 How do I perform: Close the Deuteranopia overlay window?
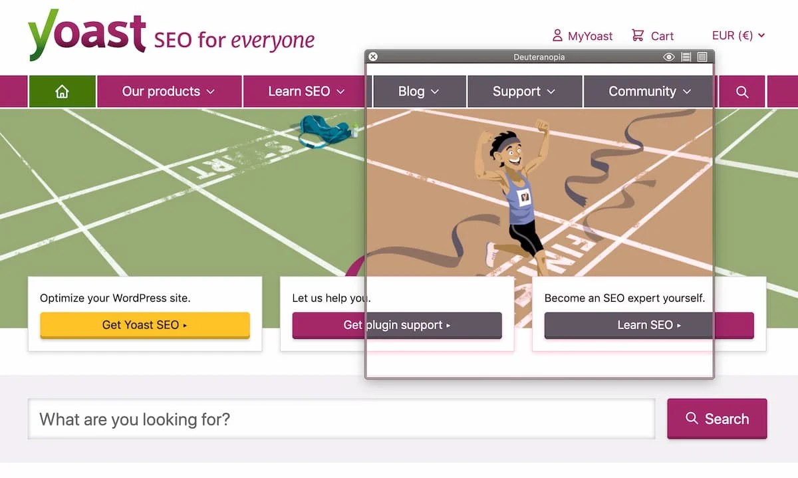click(x=373, y=57)
